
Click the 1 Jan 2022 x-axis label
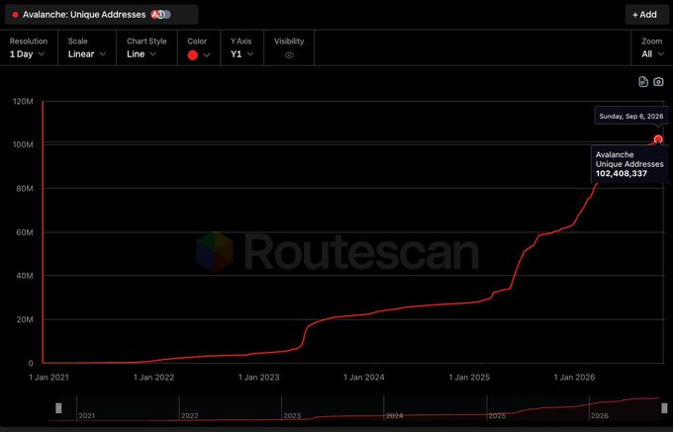pyautogui.click(x=153, y=378)
